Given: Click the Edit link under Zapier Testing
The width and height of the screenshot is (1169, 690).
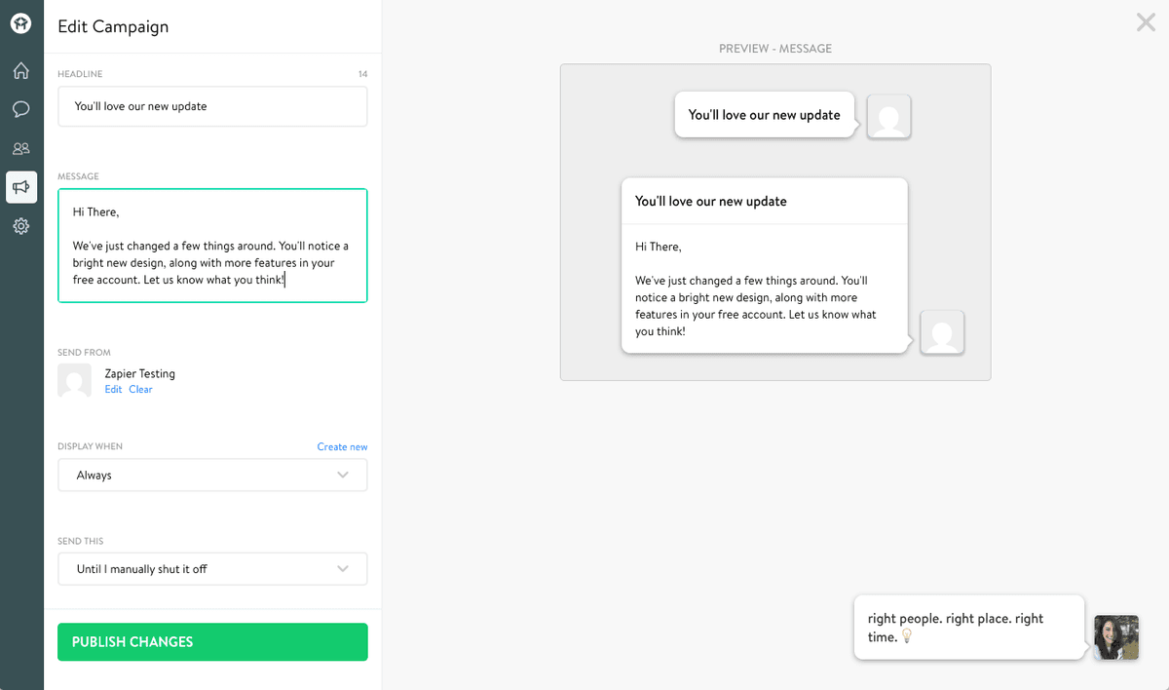Looking at the screenshot, I should coord(114,389).
